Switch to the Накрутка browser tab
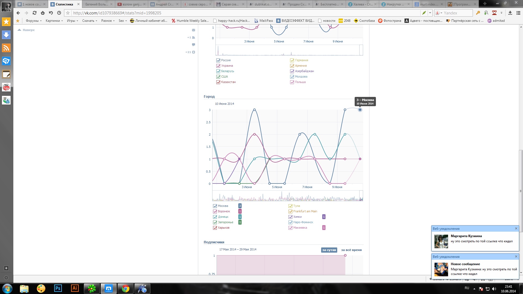Screen dimensions: 523x294 click(x=395, y=4)
